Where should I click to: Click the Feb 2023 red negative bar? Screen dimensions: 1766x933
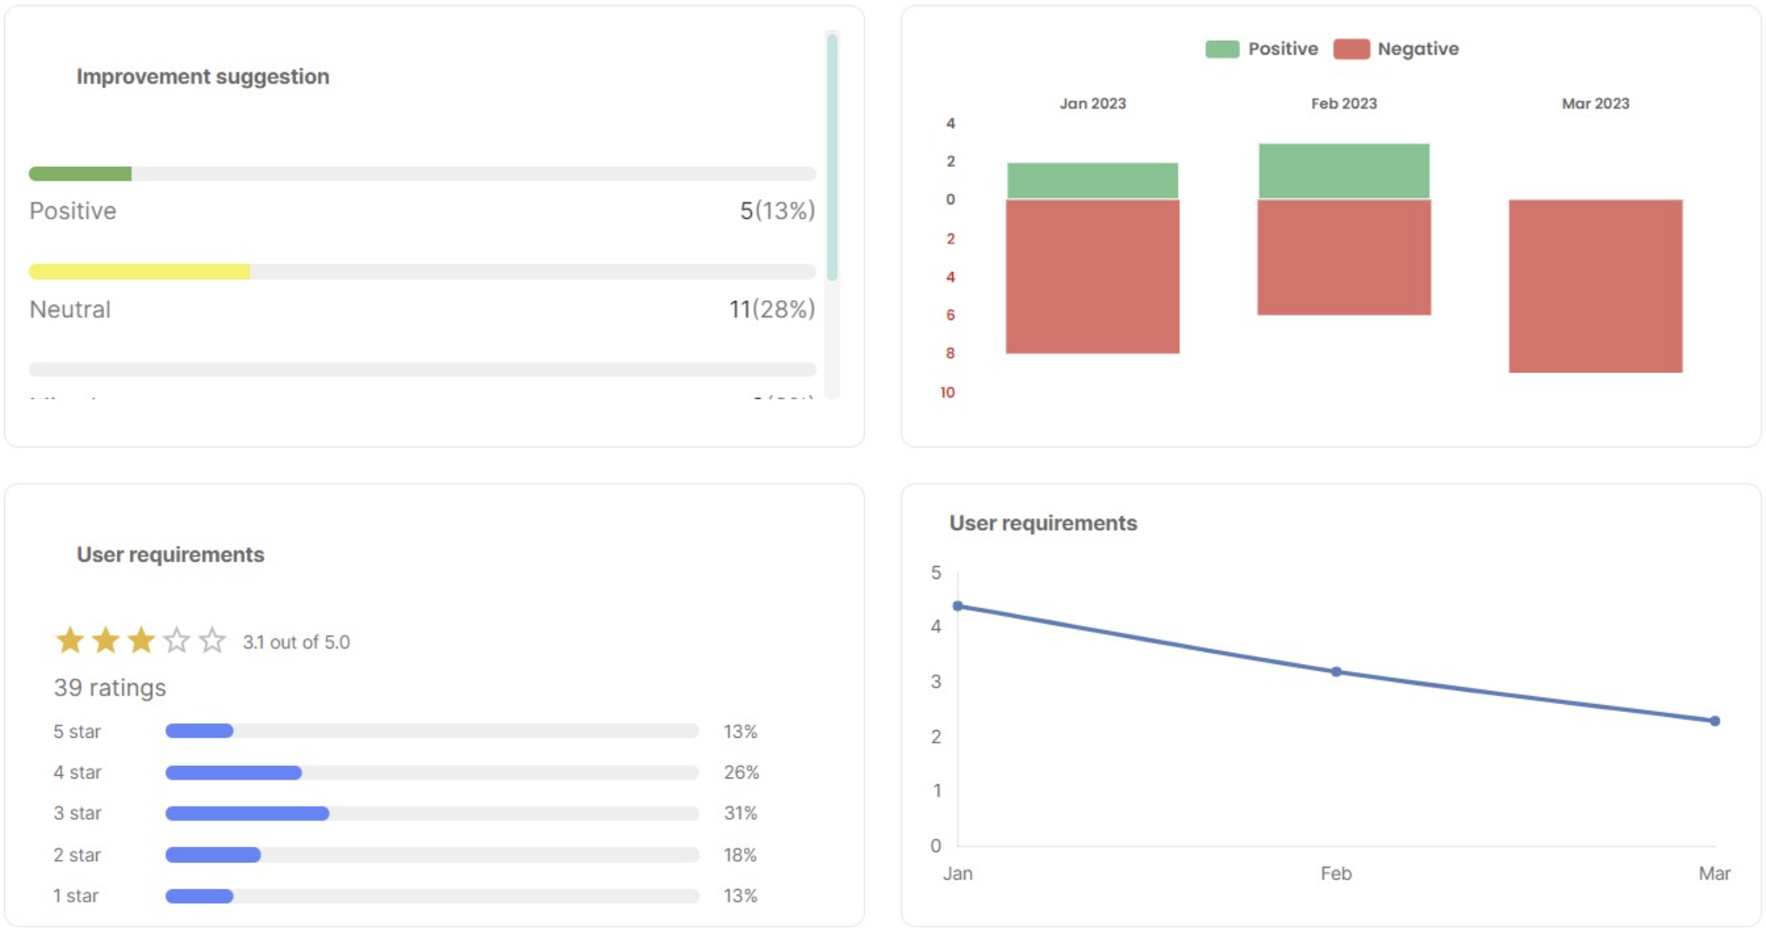pyautogui.click(x=1343, y=257)
